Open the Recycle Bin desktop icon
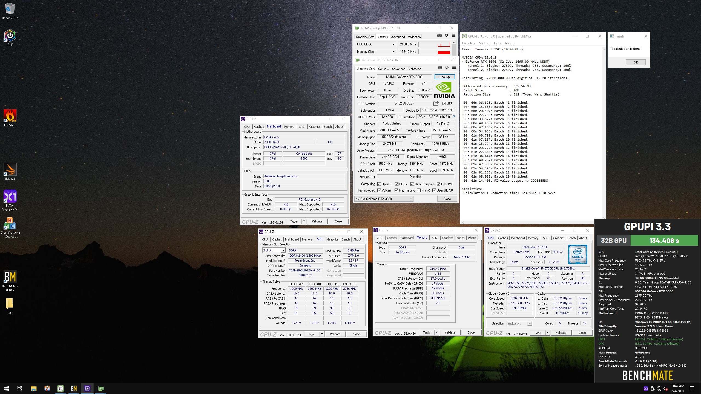The image size is (701, 394). point(10,11)
